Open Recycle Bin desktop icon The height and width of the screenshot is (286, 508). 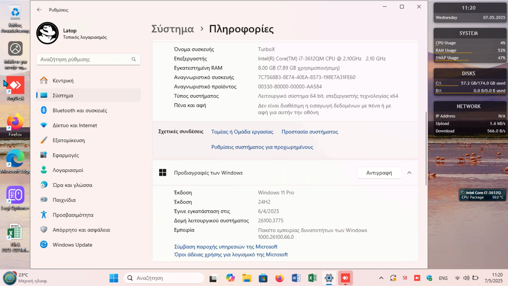point(15,18)
